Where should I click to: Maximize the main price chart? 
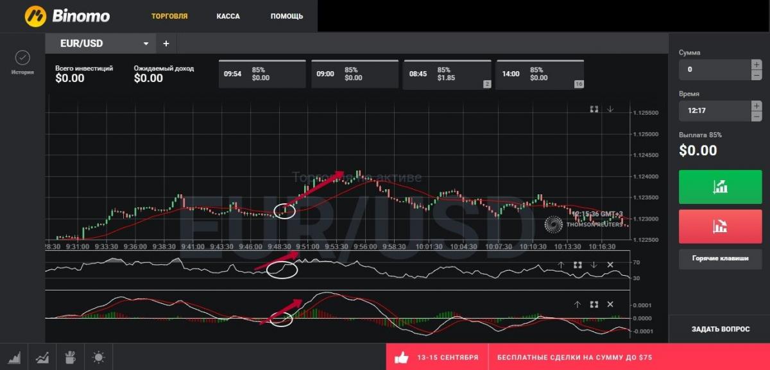click(x=594, y=110)
